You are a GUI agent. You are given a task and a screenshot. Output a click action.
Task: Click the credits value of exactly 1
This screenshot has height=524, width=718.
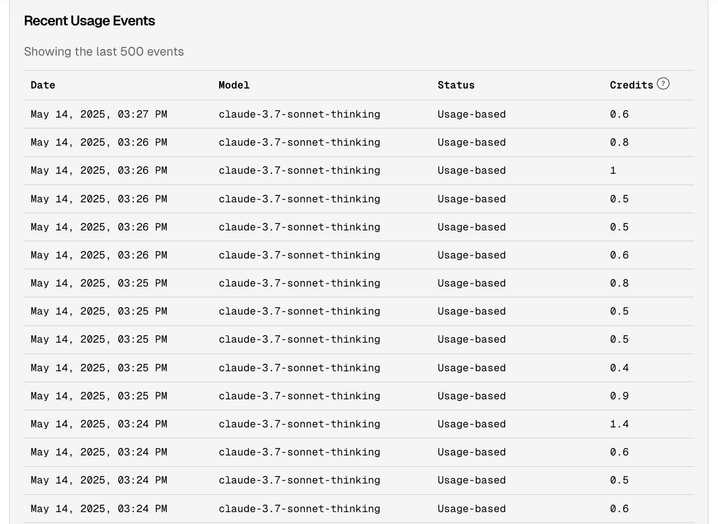tap(613, 171)
